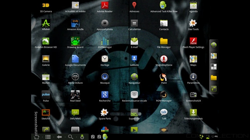Launch Google Documents
Viewport: 250px width, 140px height.
tap(75, 60)
